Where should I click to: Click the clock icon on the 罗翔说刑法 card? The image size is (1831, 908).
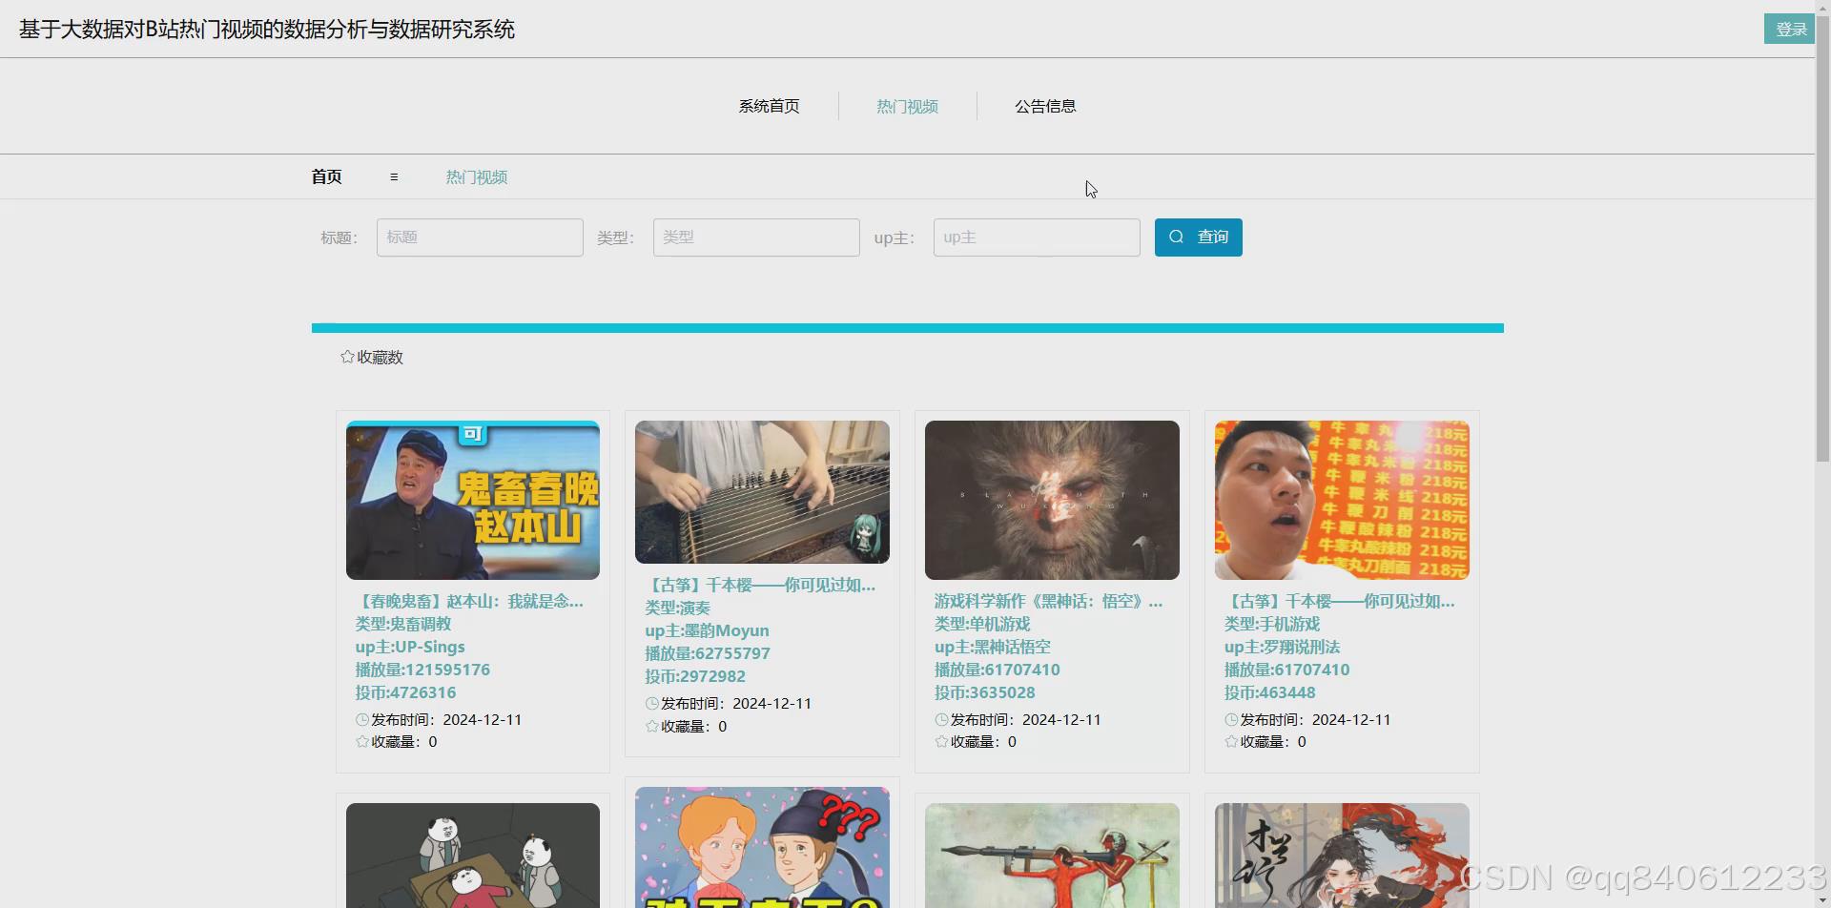tap(1230, 719)
